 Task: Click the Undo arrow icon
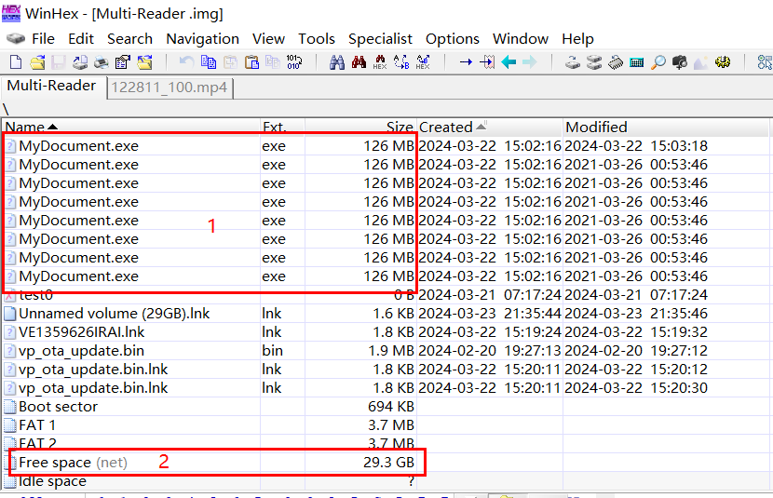pyautogui.click(x=186, y=62)
